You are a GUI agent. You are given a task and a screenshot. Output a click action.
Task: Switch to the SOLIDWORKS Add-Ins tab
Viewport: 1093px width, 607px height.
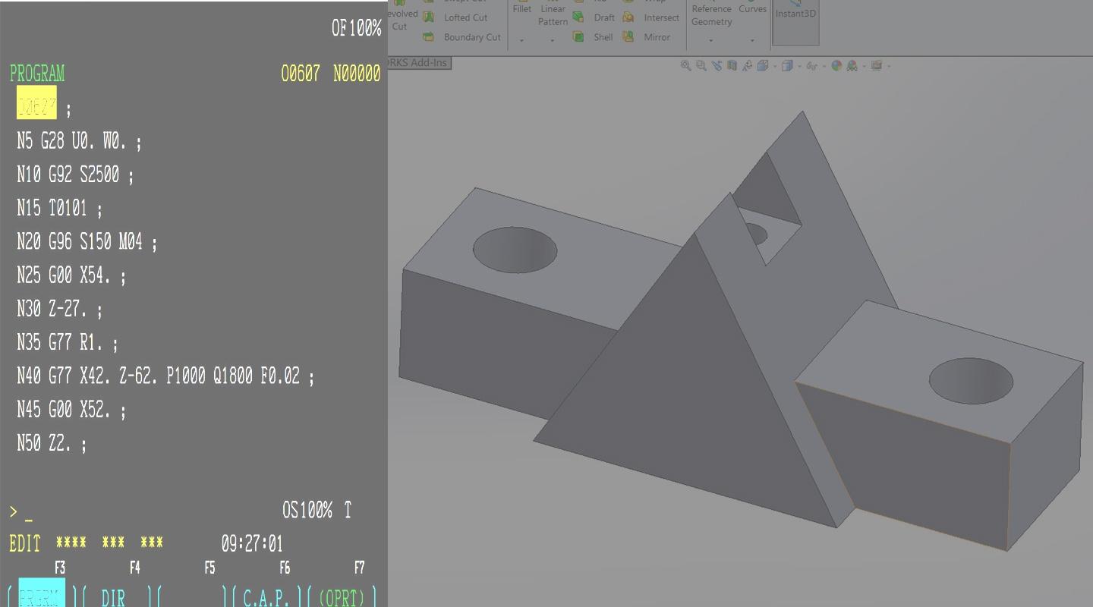tap(419, 63)
